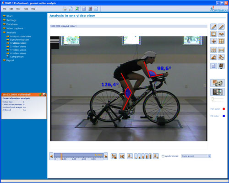
Task: Select the multiple vertical lines measurement tool
Action: (213, 50)
